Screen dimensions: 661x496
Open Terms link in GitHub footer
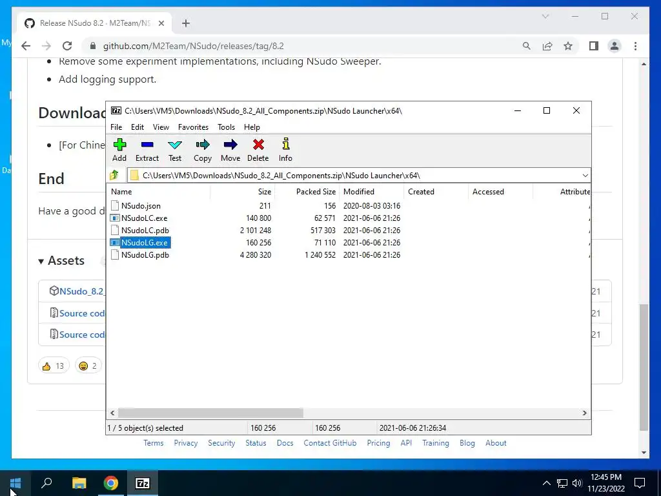pos(154,443)
